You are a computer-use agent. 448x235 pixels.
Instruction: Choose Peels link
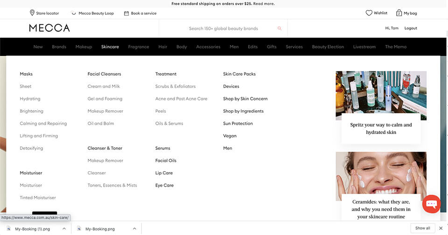pyautogui.click(x=161, y=111)
